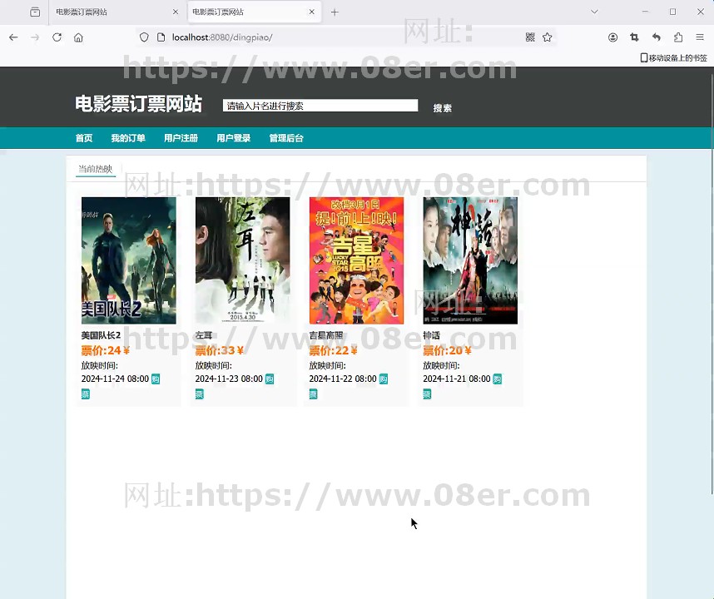The width and height of the screenshot is (714, 599).
Task: Open the 美国队长2 poster thumbnail
Action: point(128,260)
